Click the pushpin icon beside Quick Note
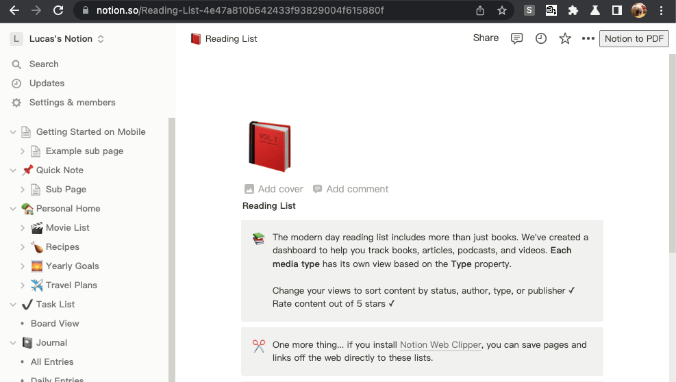This screenshot has width=676, height=382. pos(27,170)
